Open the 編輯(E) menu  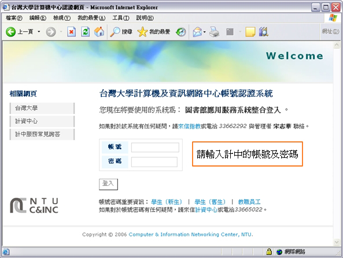tap(38, 18)
